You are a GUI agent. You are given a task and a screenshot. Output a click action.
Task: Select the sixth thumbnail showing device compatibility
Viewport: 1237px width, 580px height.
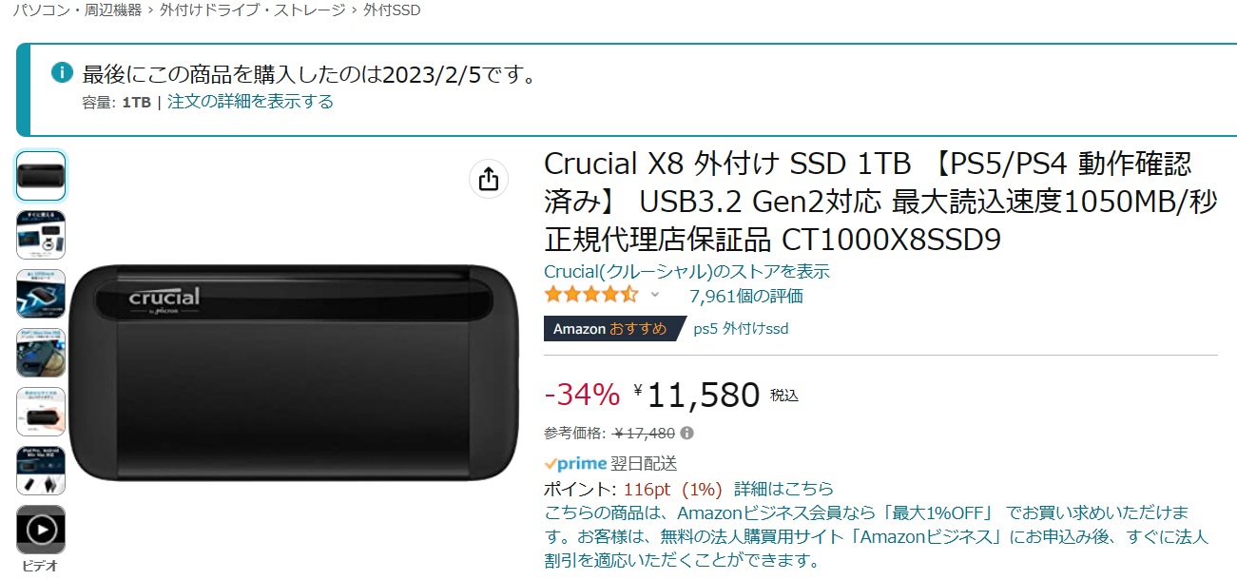coord(41,471)
